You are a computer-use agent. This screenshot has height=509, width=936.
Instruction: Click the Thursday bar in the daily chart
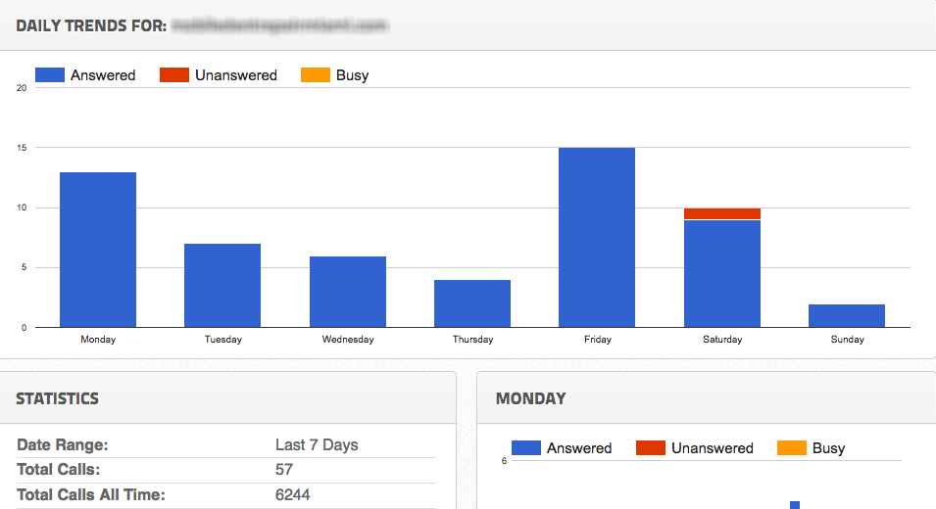(x=472, y=303)
